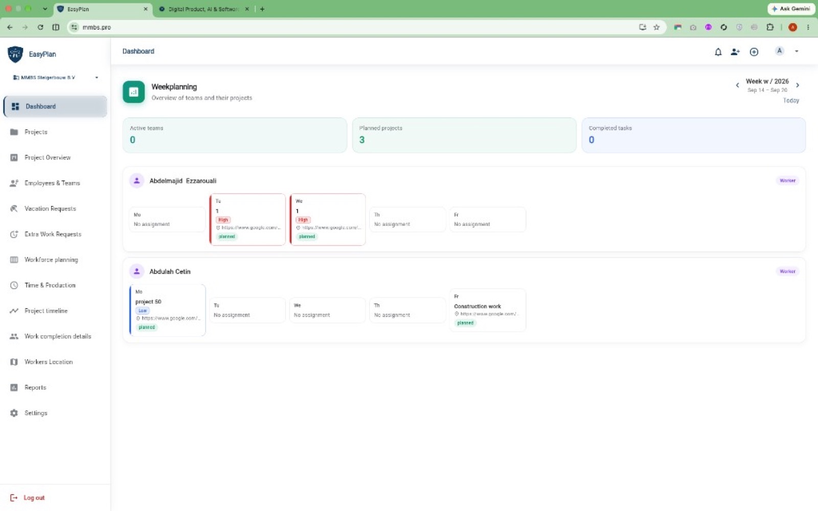Click the Project timeline chart icon
The width and height of the screenshot is (818, 511).
click(14, 311)
